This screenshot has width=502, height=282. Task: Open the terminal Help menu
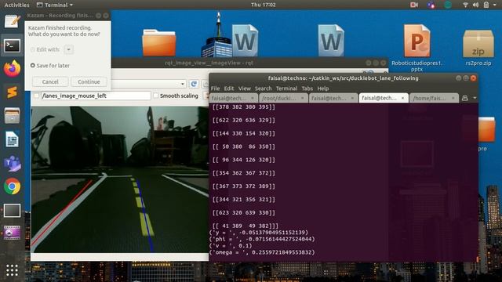pyautogui.click(x=323, y=89)
